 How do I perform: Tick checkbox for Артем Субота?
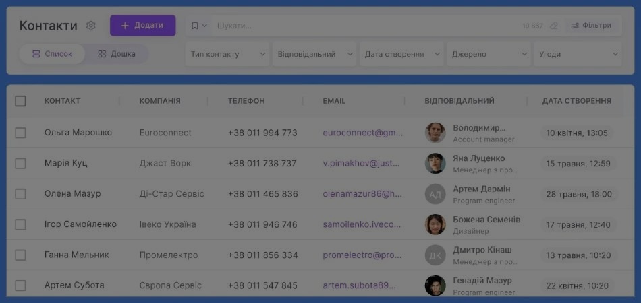(20, 285)
